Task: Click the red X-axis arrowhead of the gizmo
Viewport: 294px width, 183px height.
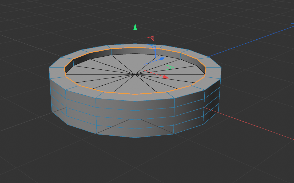Action: 166,77
